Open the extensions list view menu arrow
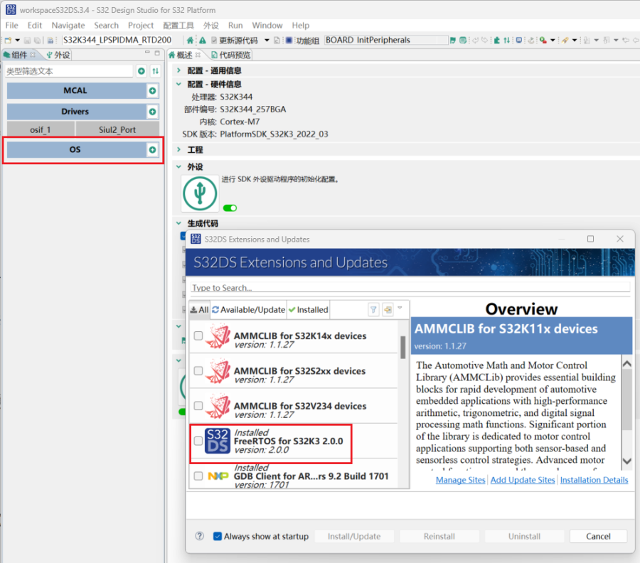 [x=400, y=309]
